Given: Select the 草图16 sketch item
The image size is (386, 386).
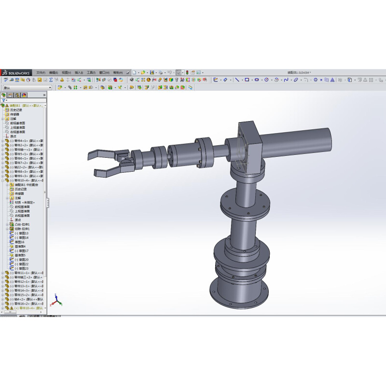Looking at the screenshot, I should coord(17,242).
